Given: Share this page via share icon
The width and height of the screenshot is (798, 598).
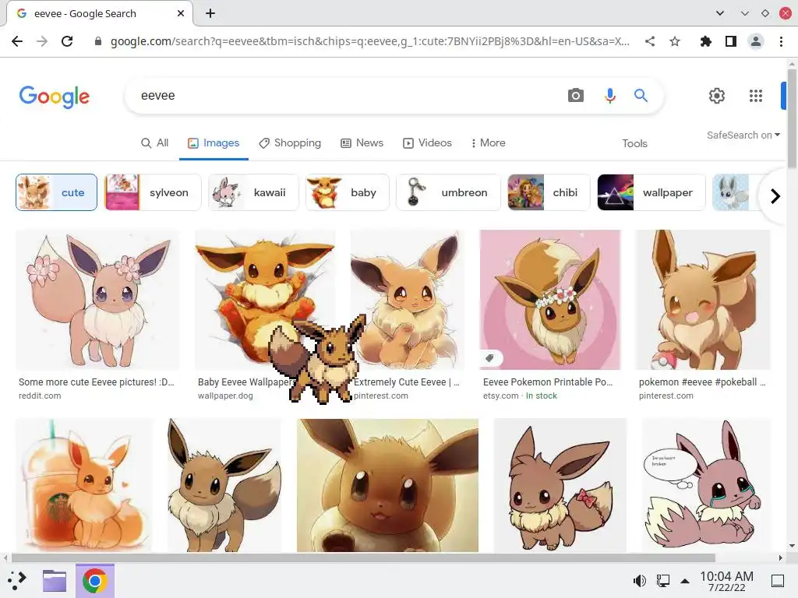Looking at the screenshot, I should pos(650,41).
